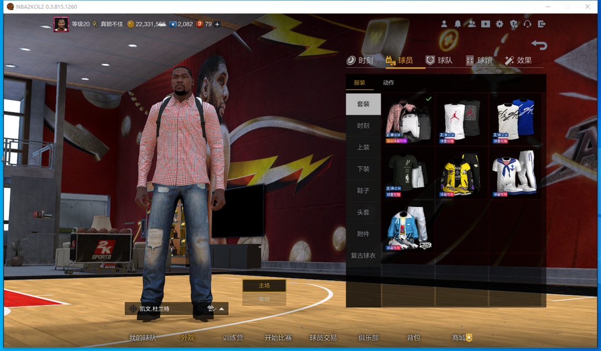This screenshot has width=601, height=351.
Task: Open 我的球队 in bottom navigation
Action: [x=142, y=338]
